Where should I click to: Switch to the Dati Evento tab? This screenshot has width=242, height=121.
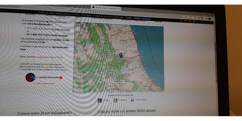coord(30,14)
